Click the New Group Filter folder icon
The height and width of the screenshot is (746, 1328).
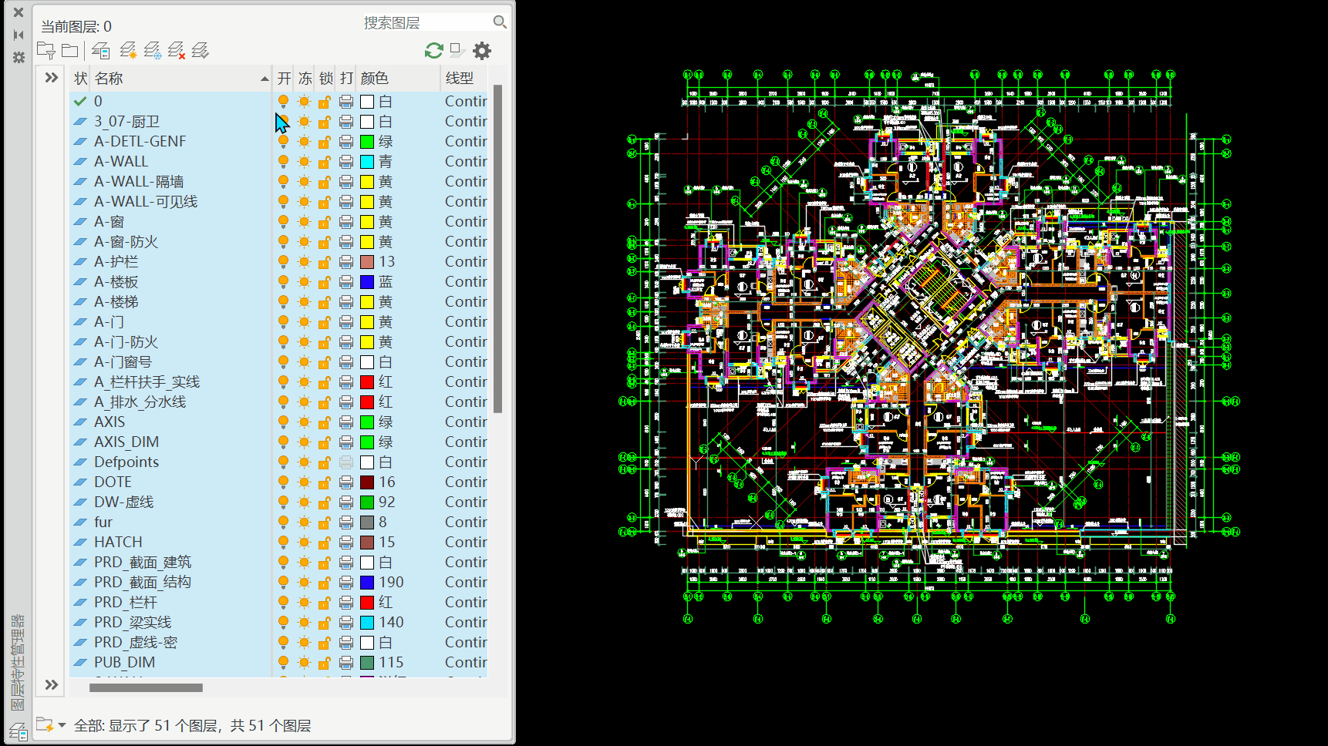click(70, 51)
